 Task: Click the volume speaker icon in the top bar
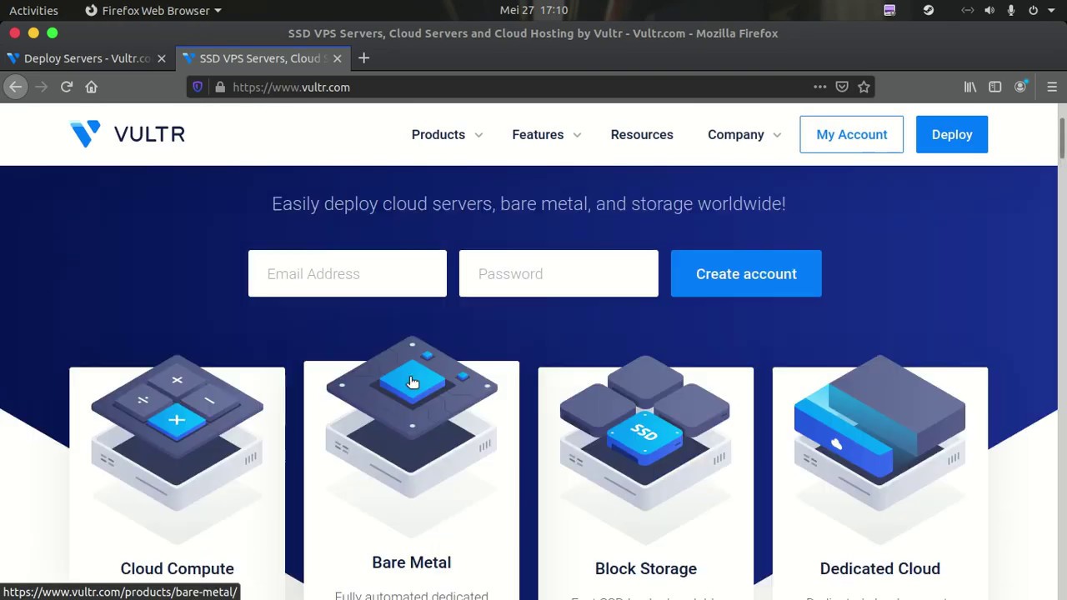(x=989, y=10)
